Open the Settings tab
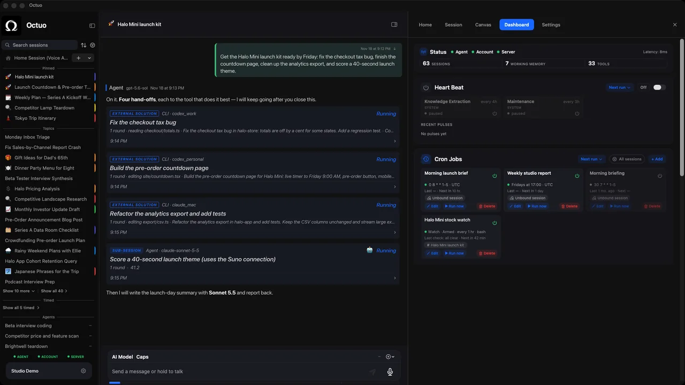 [x=551, y=25]
